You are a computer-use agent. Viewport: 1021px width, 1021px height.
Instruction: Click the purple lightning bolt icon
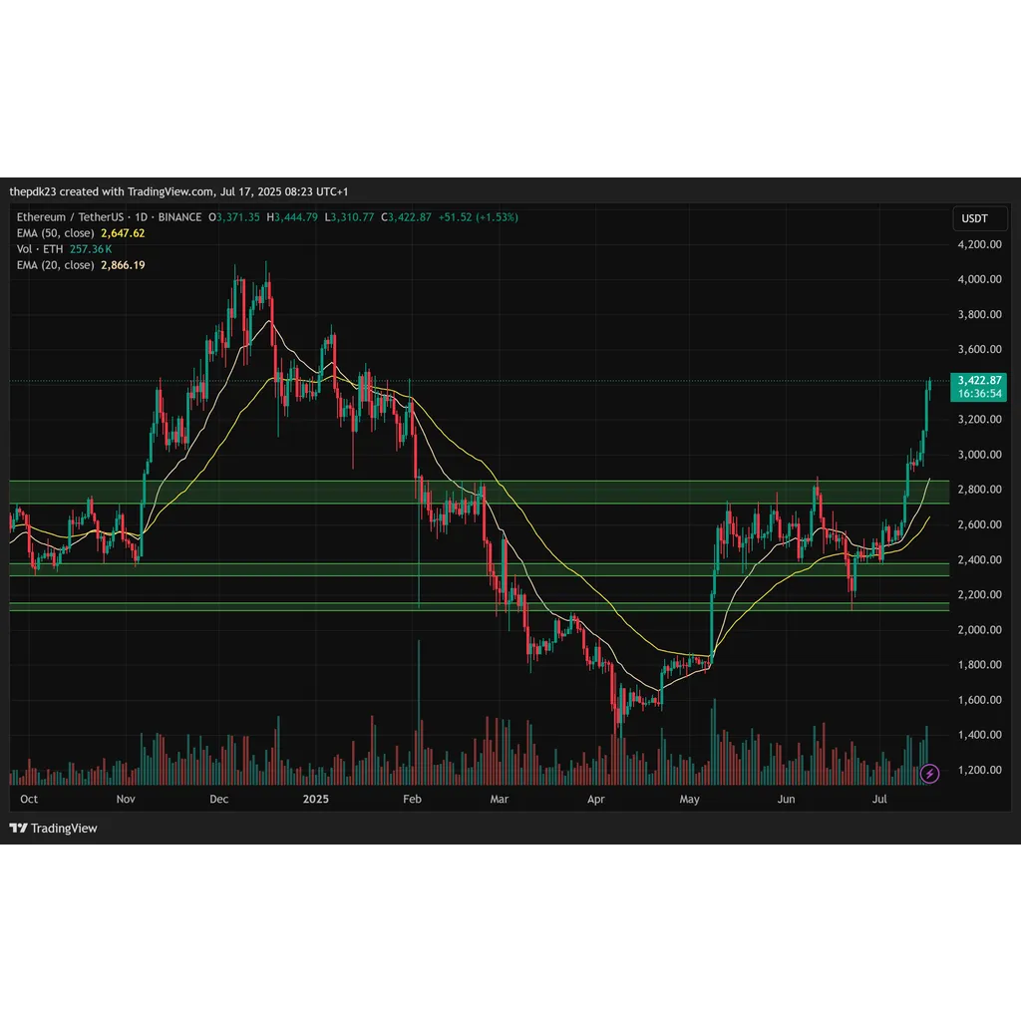[x=929, y=774]
